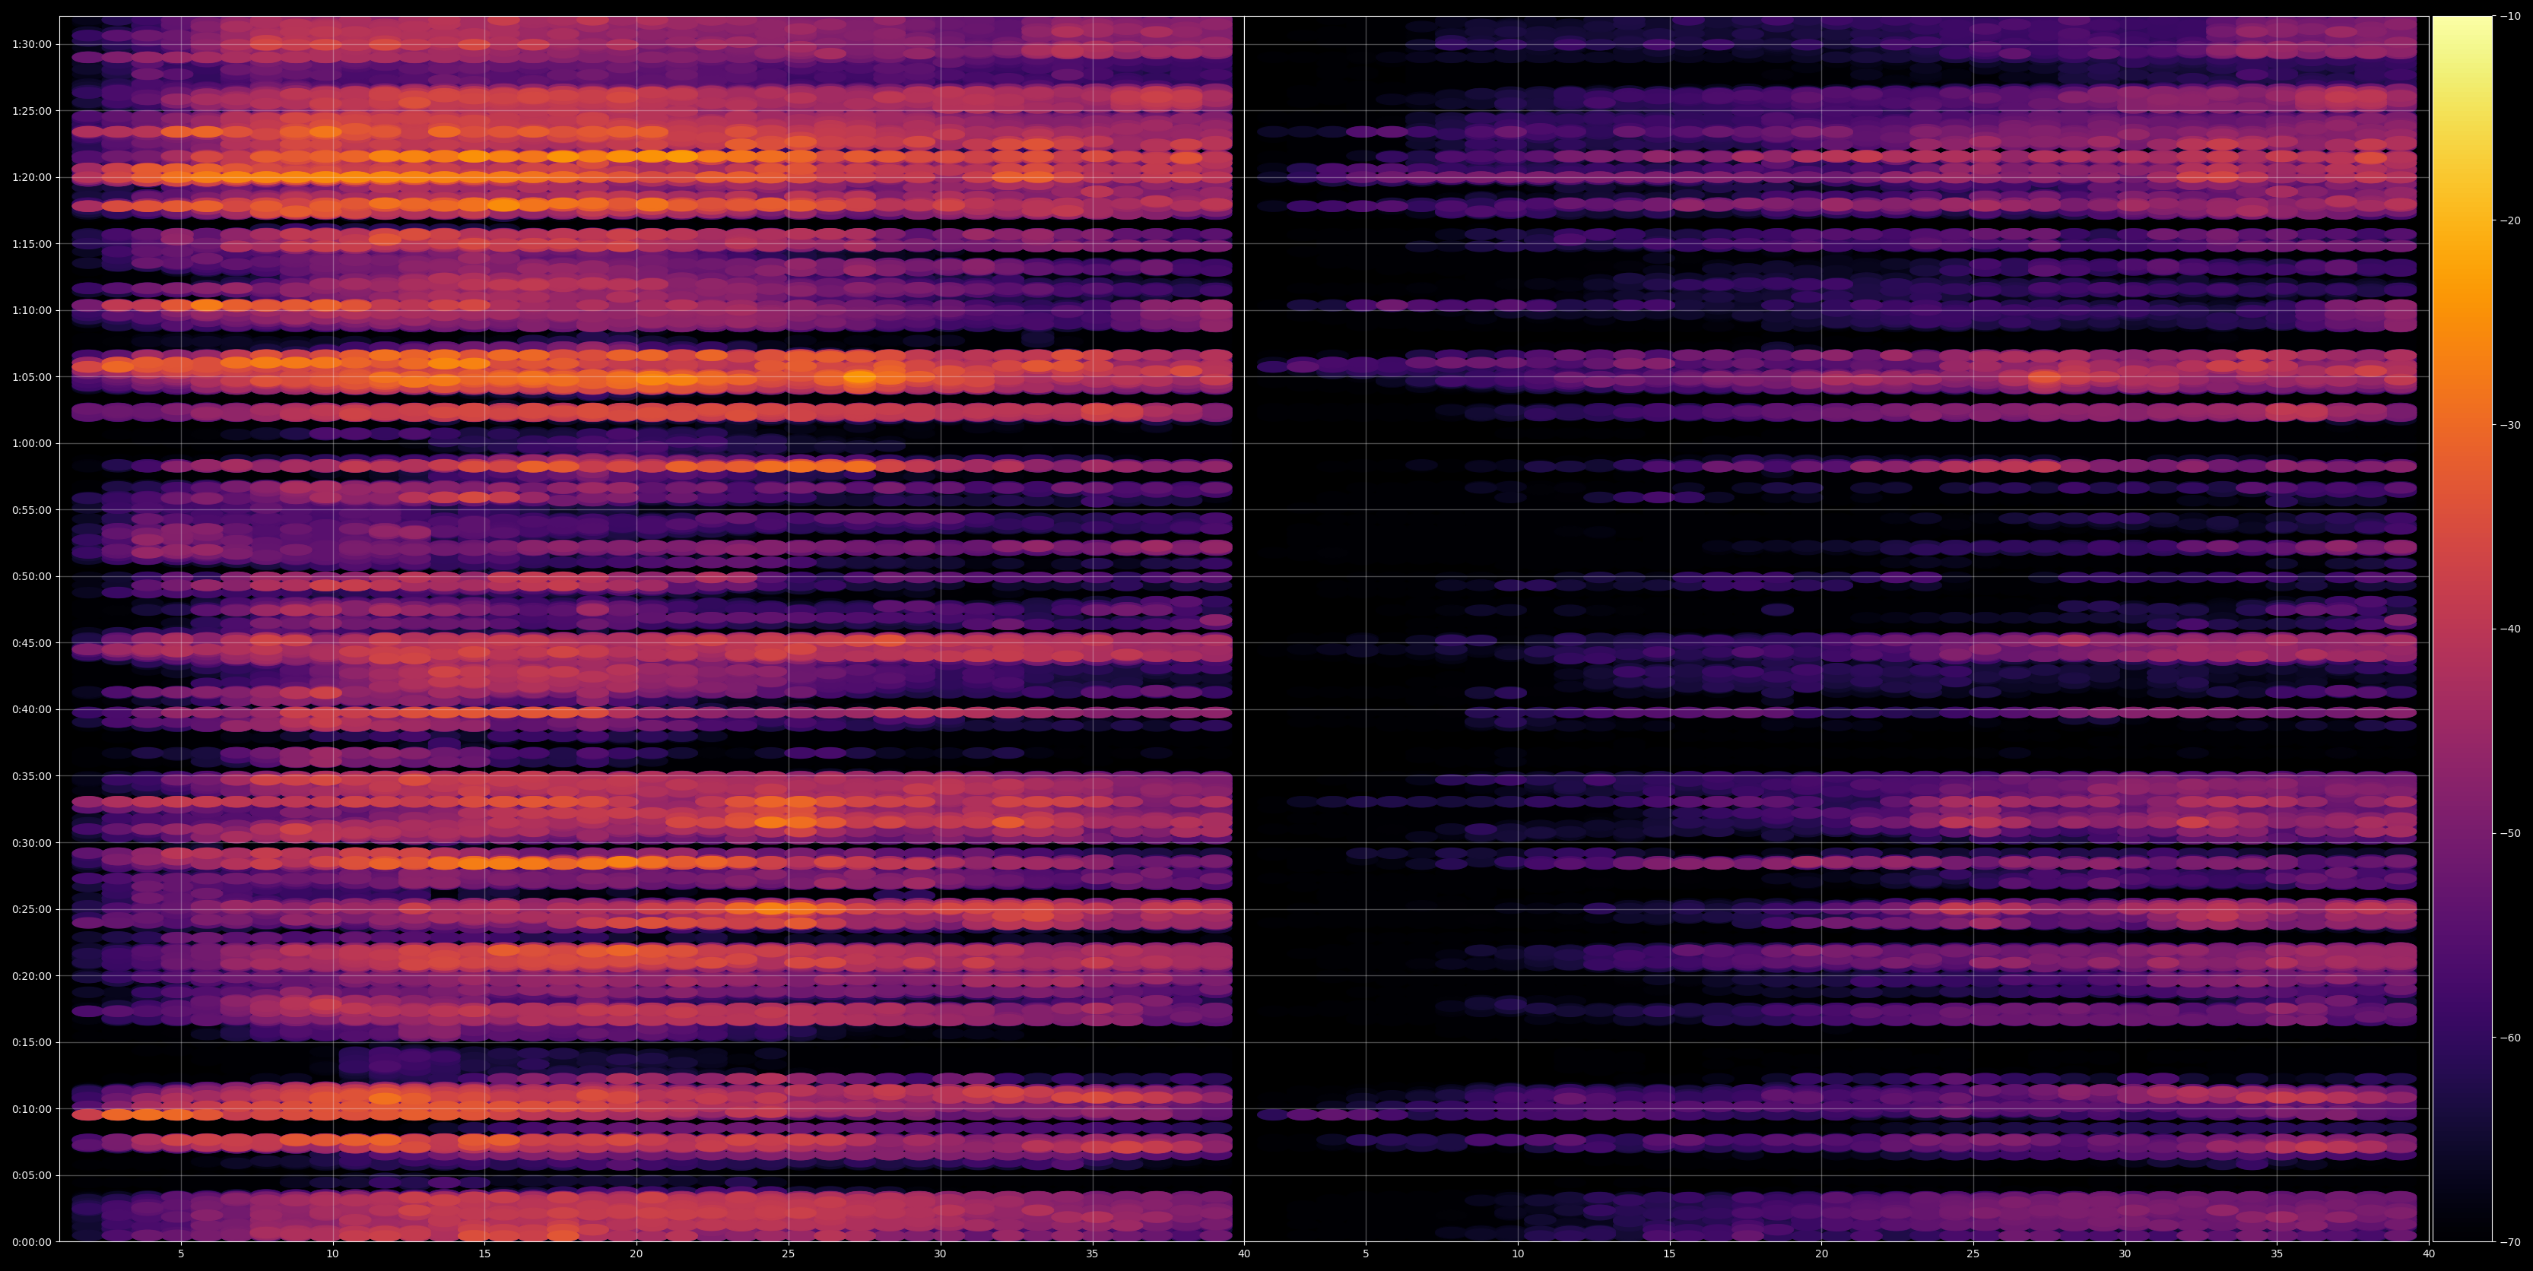Image resolution: width=2533 pixels, height=1271 pixels.
Task: Select the −60 colorbar tick label
Action: (2510, 1038)
